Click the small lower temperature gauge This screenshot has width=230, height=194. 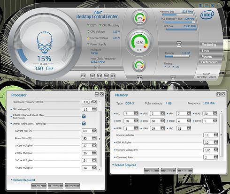(x=139, y=66)
